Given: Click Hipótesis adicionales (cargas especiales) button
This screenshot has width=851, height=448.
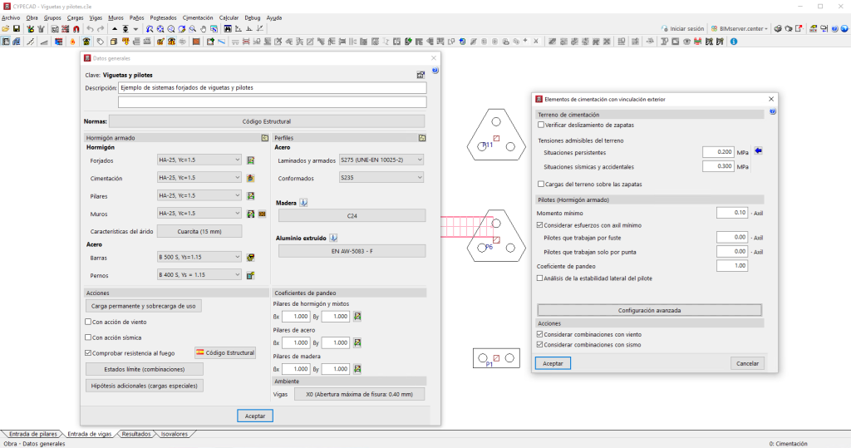Looking at the screenshot, I should coord(145,386).
